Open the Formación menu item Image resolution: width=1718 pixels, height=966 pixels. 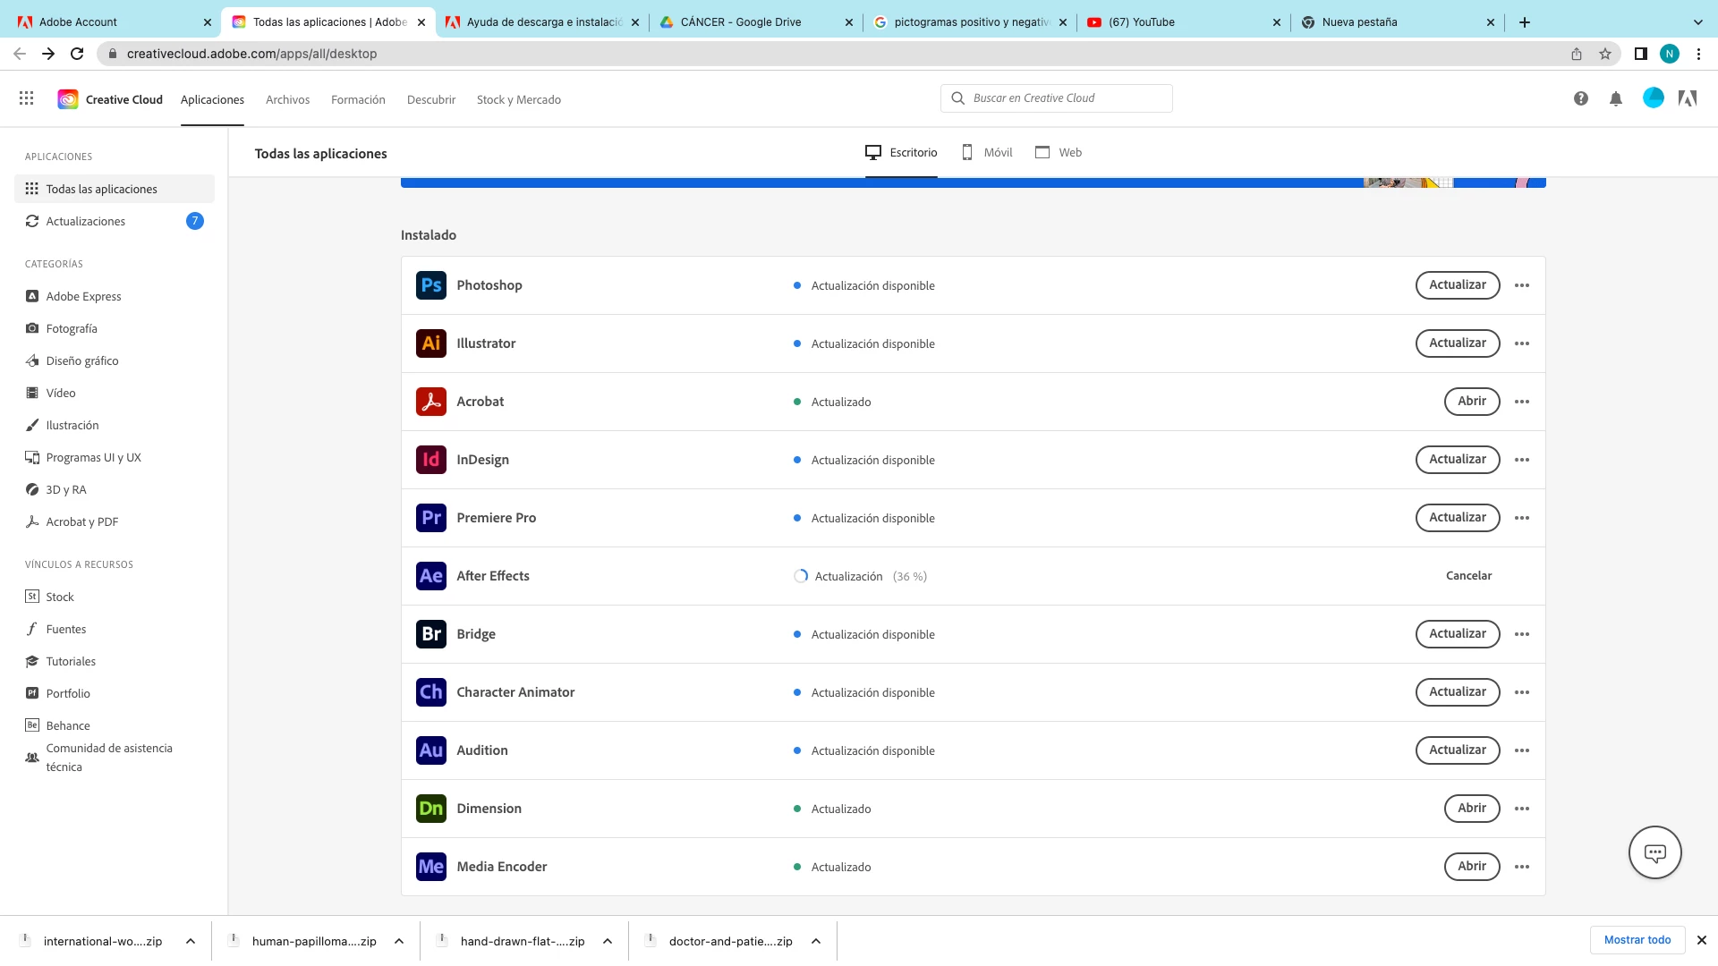pos(358,100)
